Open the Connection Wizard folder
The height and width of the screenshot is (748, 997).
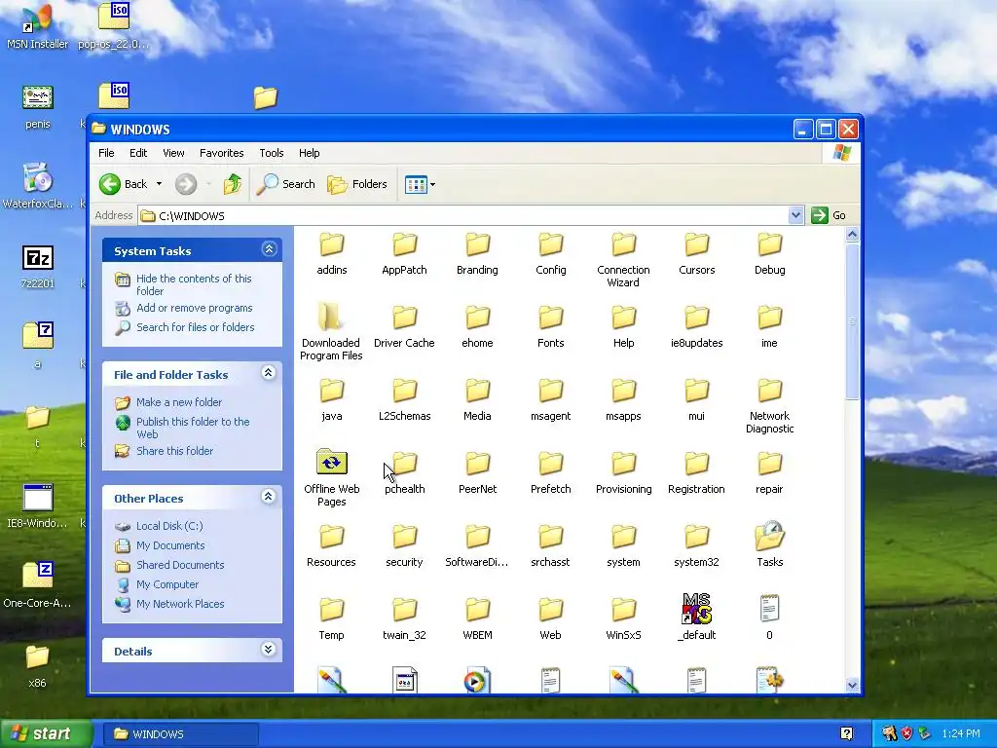click(x=623, y=260)
